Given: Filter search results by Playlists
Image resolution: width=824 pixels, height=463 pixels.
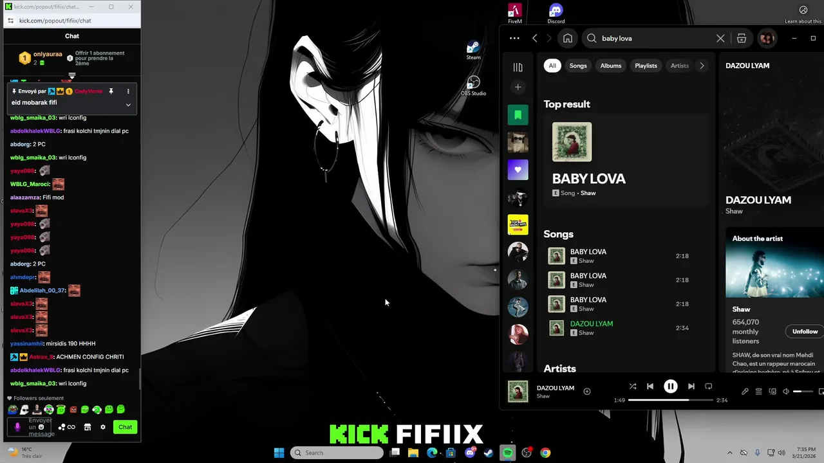Looking at the screenshot, I should point(646,66).
